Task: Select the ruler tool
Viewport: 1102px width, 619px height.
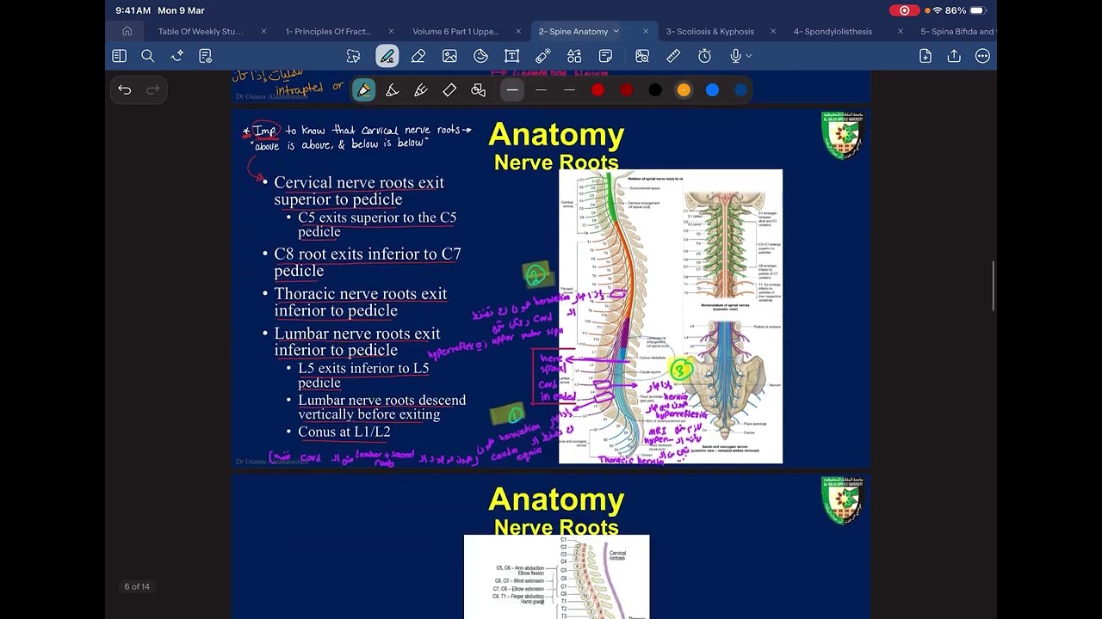Action: pos(673,56)
